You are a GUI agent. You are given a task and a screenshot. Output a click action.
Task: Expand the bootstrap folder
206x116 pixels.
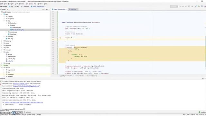point(2,41)
